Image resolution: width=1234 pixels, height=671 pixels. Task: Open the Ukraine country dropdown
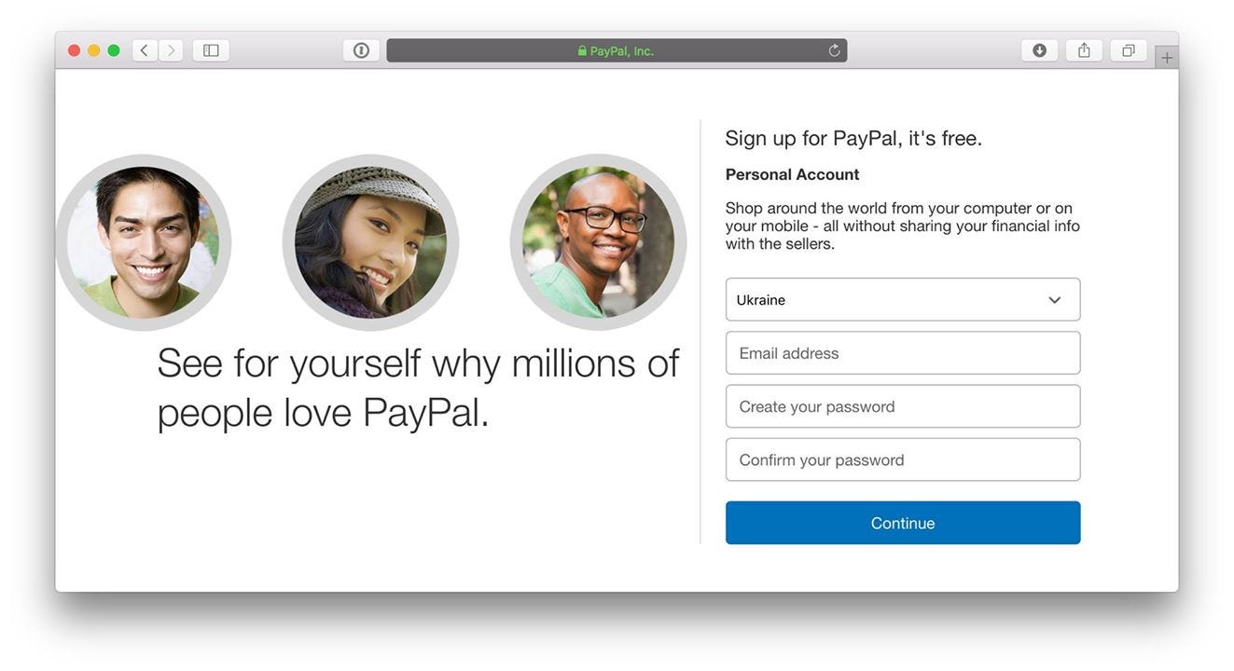[x=903, y=299]
